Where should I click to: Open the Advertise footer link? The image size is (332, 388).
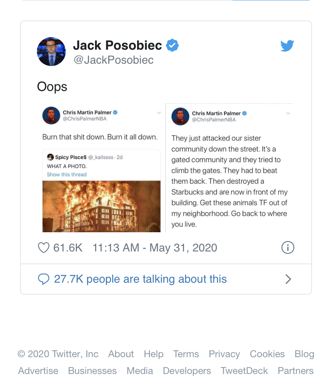point(38,371)
